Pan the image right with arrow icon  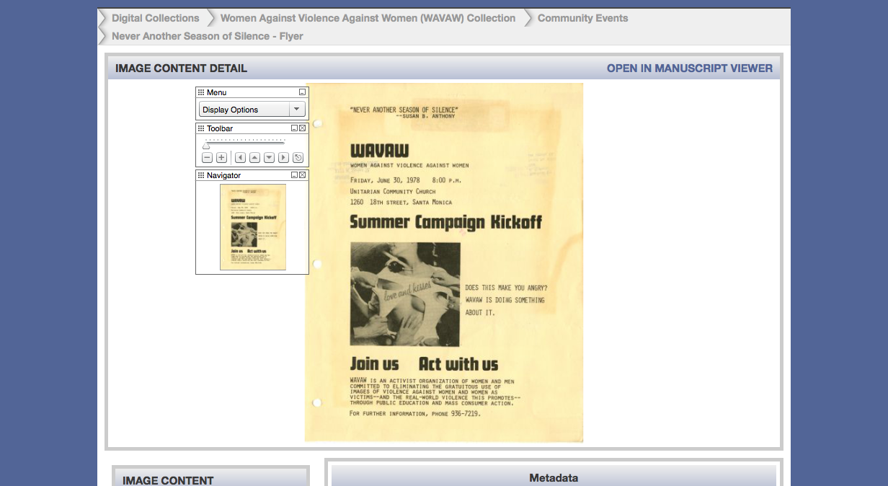pyautogui.click(x=283, y=158)
